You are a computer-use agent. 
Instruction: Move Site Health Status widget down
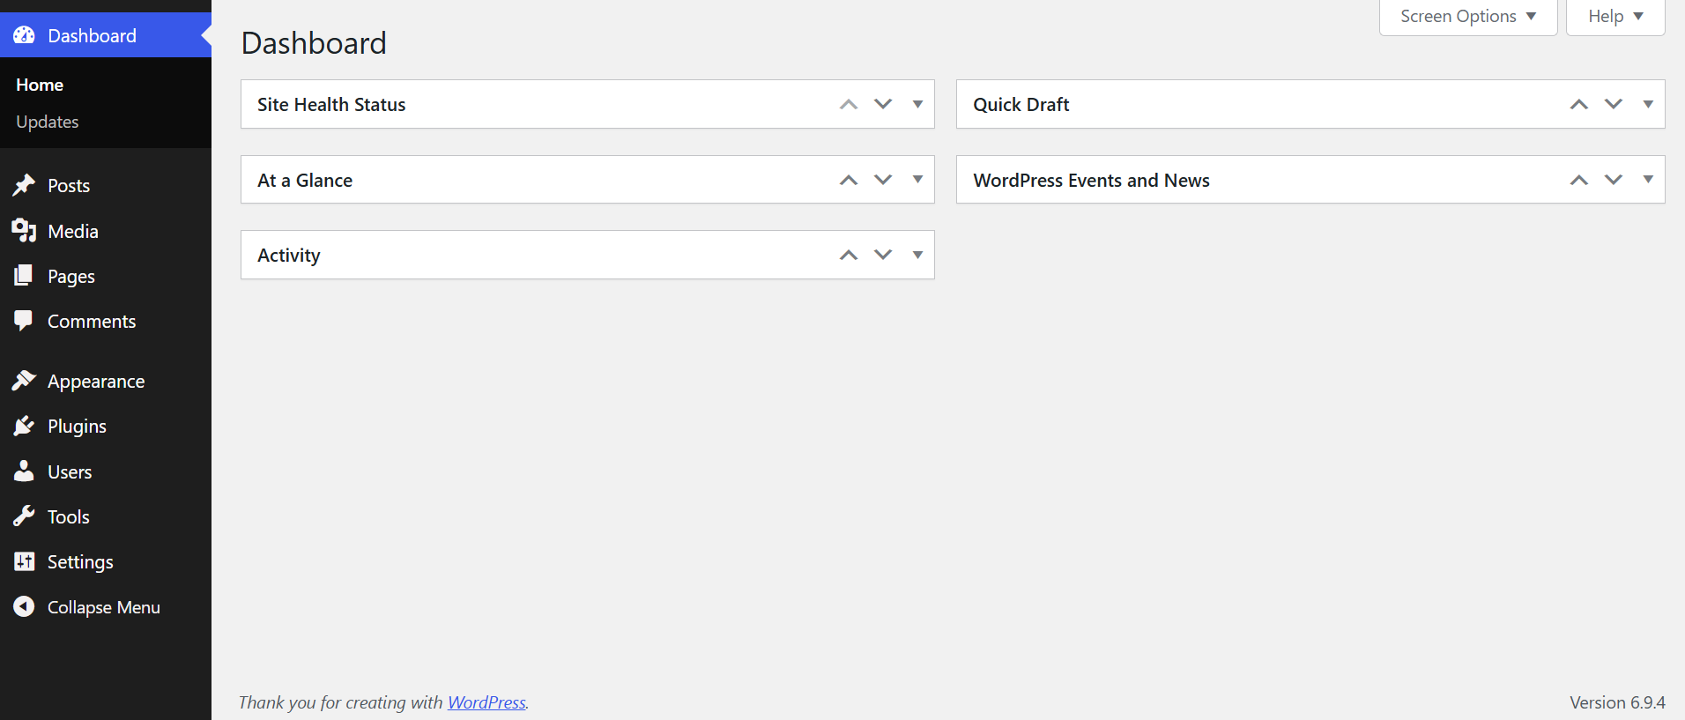(883, 104)
